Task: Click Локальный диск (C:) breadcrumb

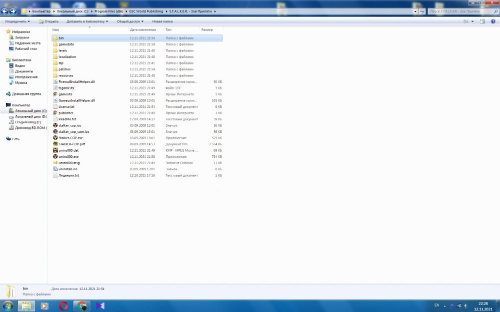Action: pos(72,11)
